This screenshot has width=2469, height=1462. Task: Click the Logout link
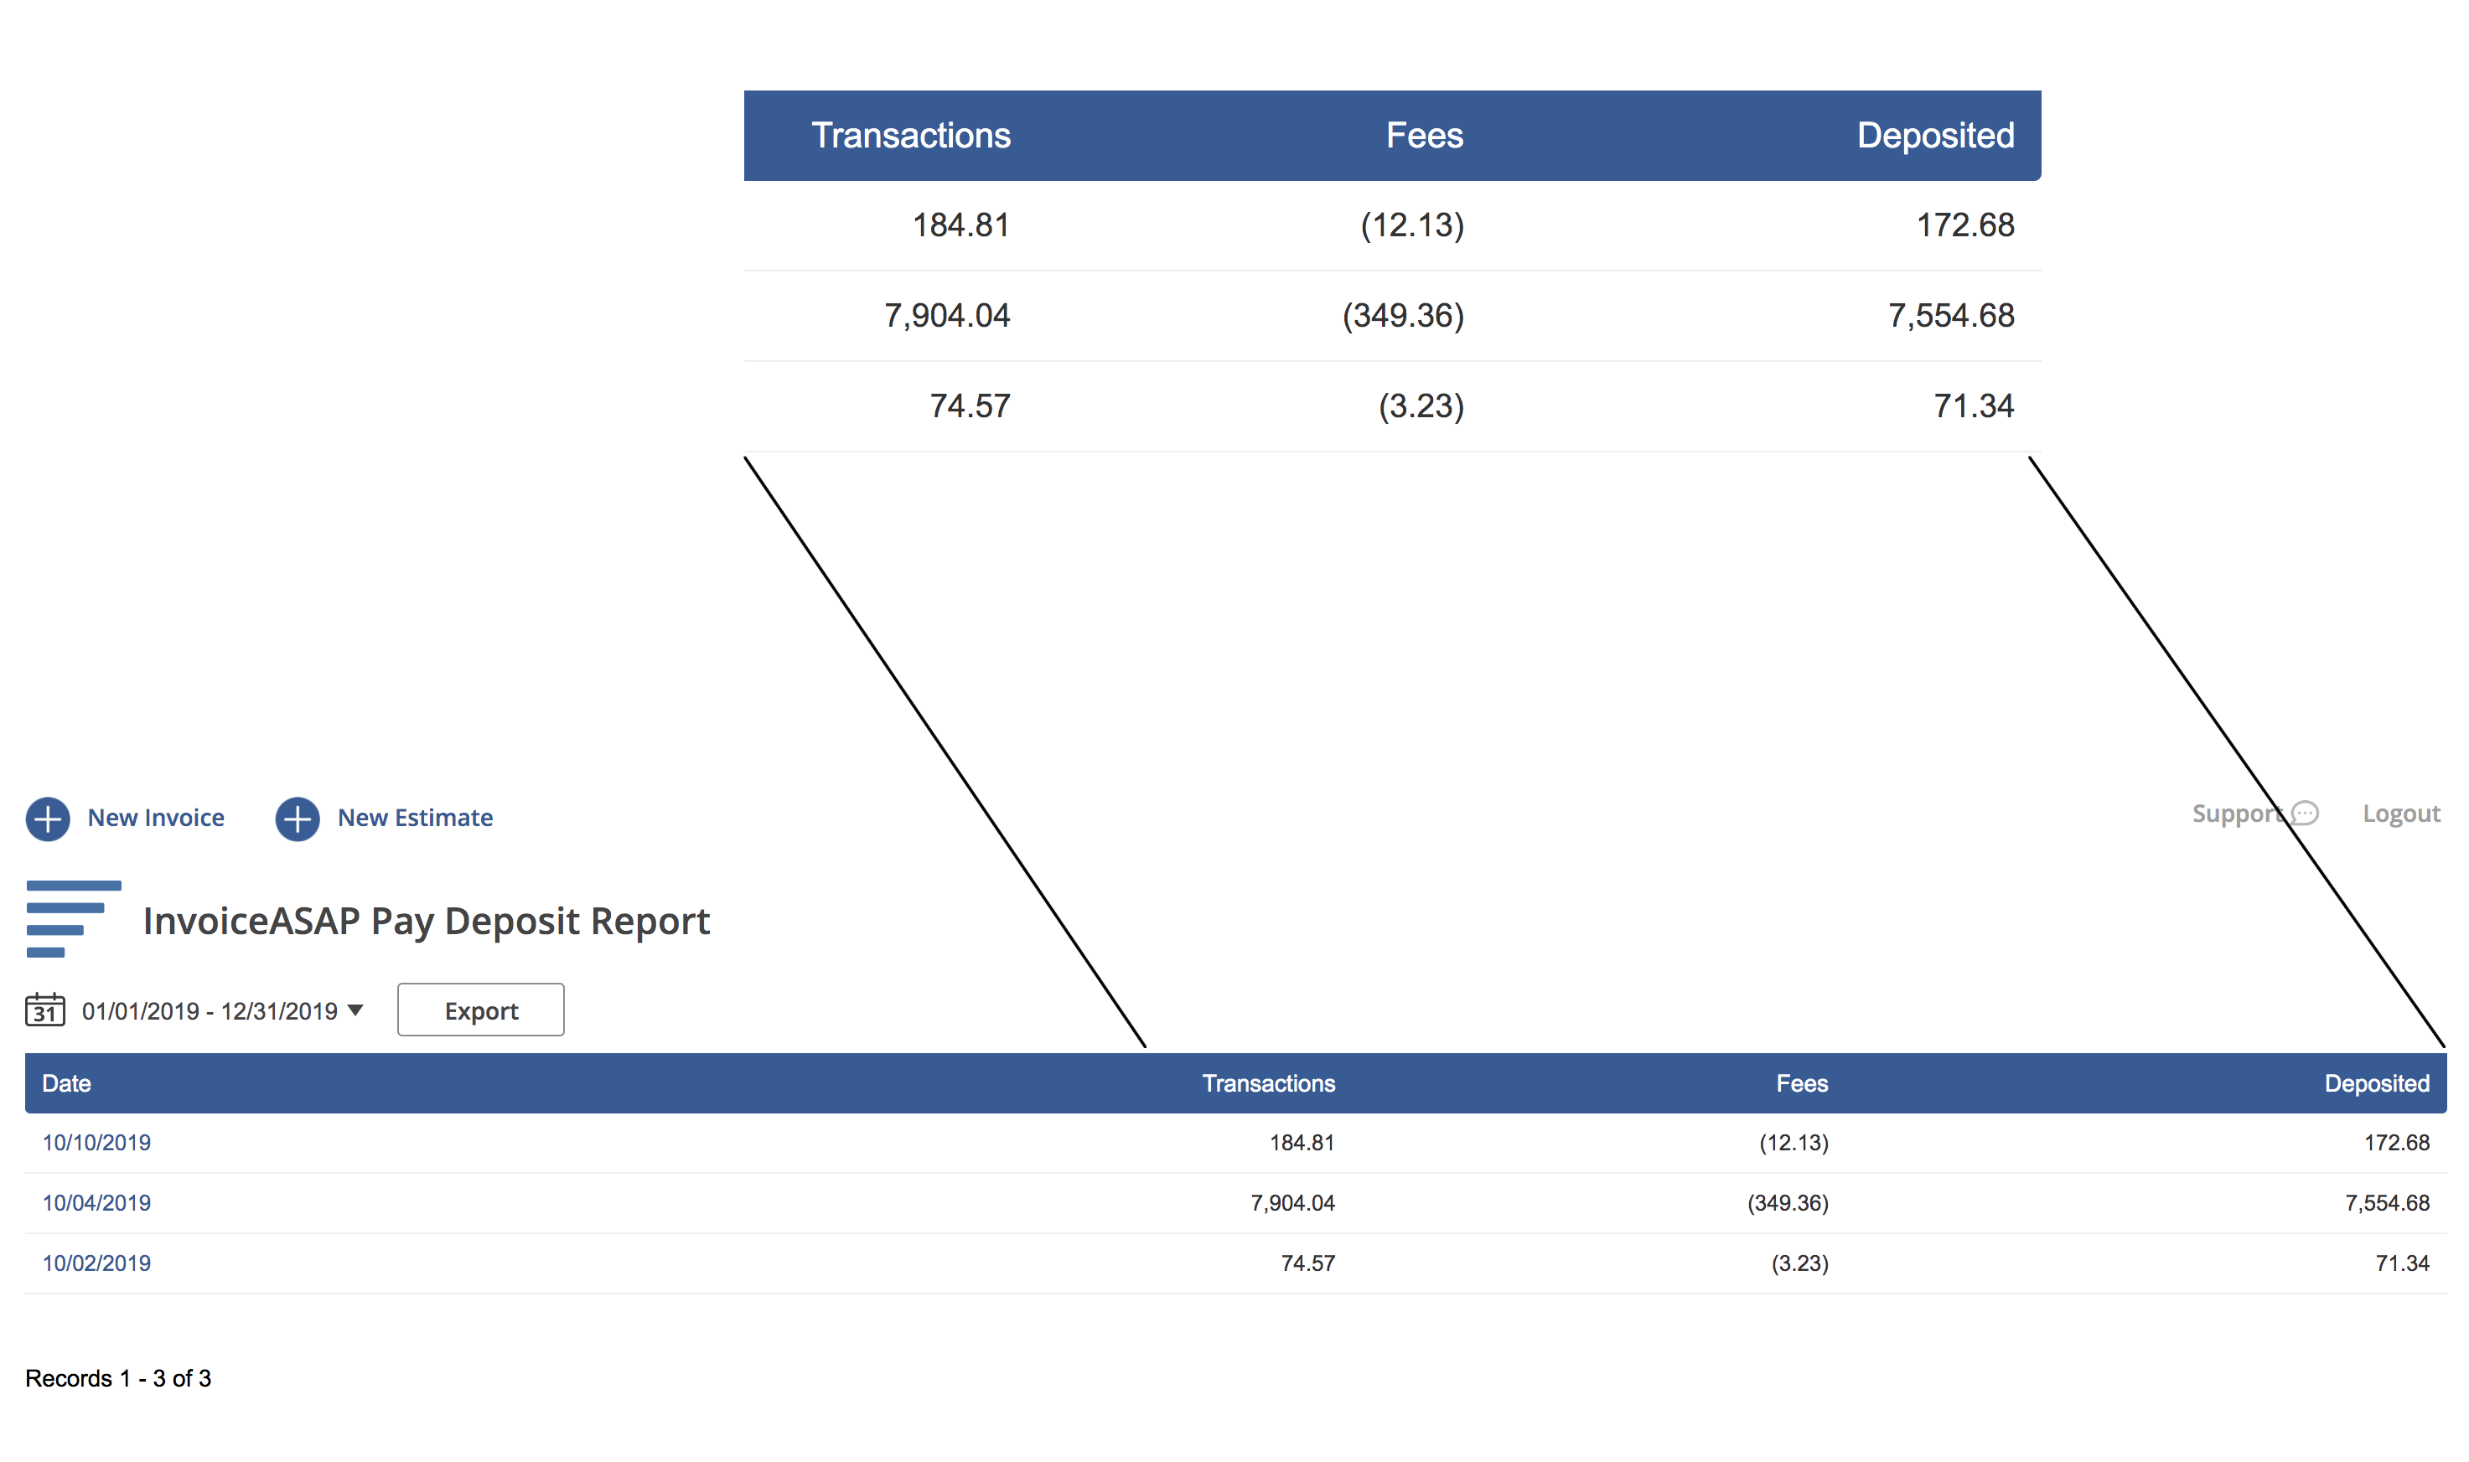pos(2400,814)
